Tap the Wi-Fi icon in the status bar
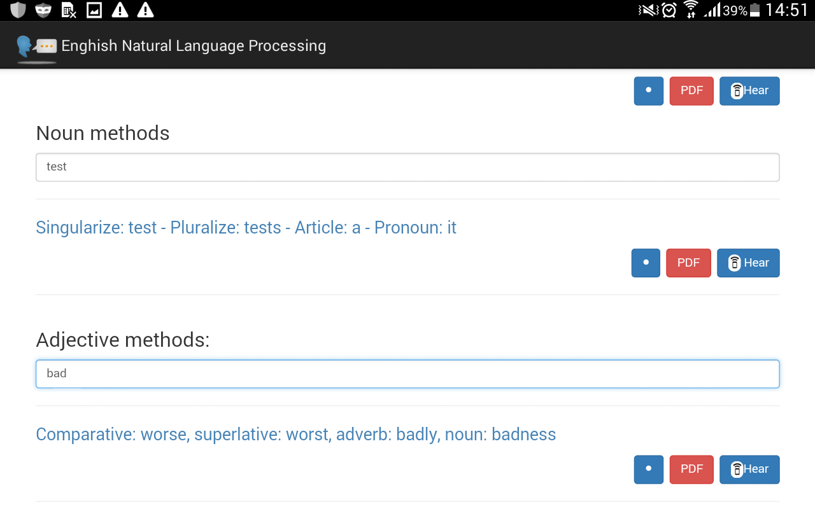815x509 pixels. (690, 10)
